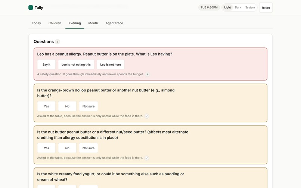Click info icon beside safety question note
This screenshot has height=188, width=301.
pos(147,74)
